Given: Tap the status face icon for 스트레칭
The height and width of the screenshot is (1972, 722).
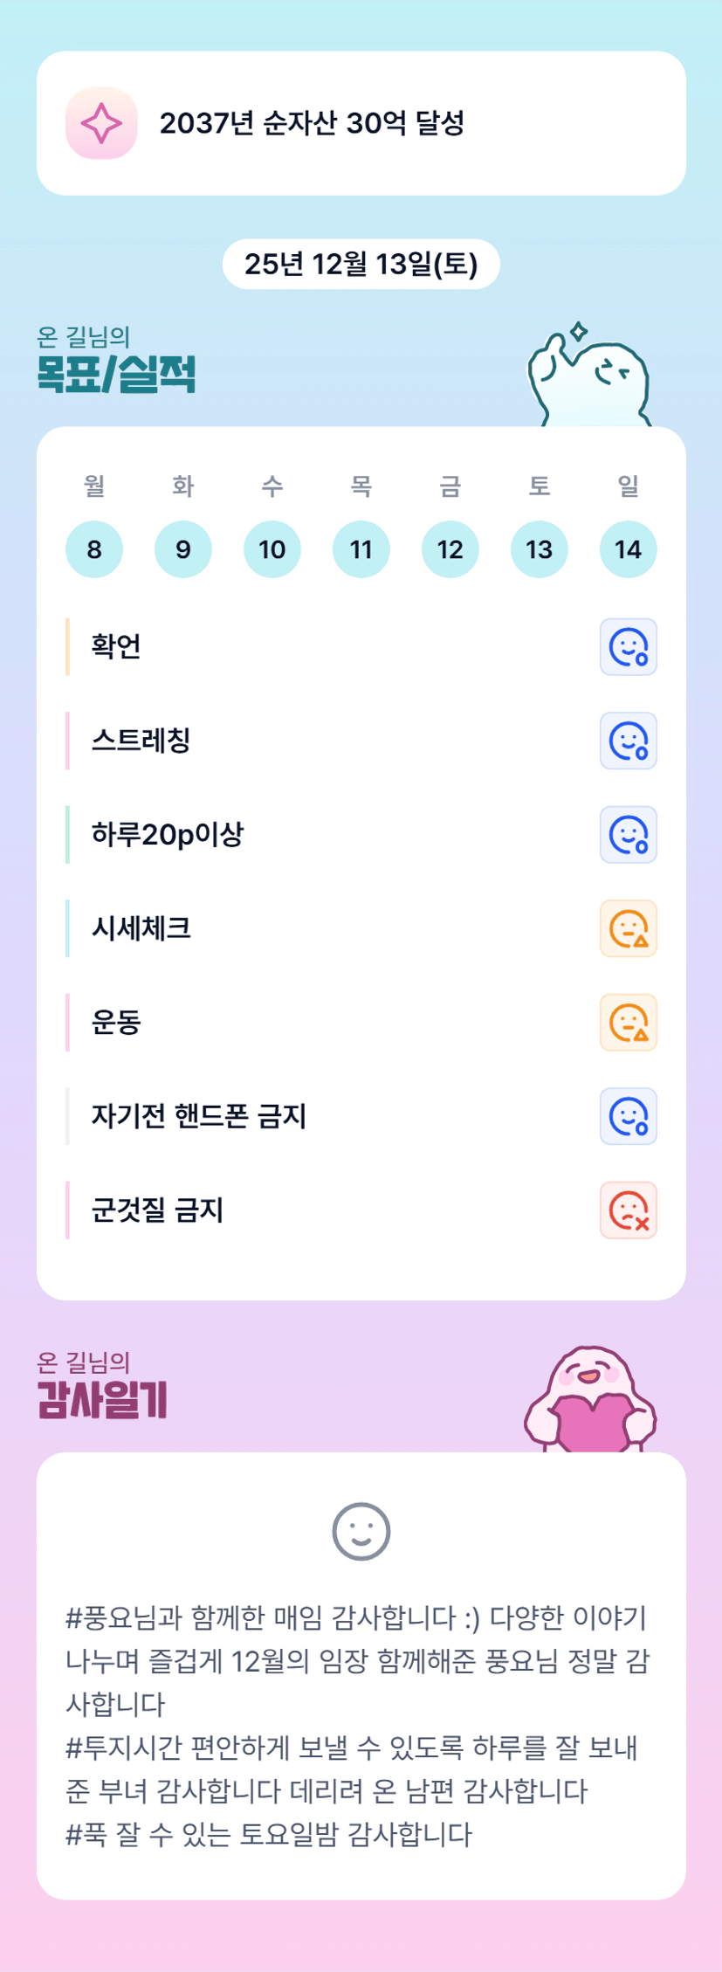Looking at the screenshot, I should coord(628,741).
